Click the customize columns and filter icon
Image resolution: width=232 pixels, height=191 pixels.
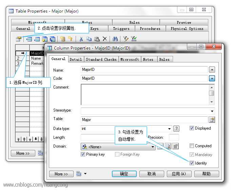pyautogui.click(x=126, y=39)
